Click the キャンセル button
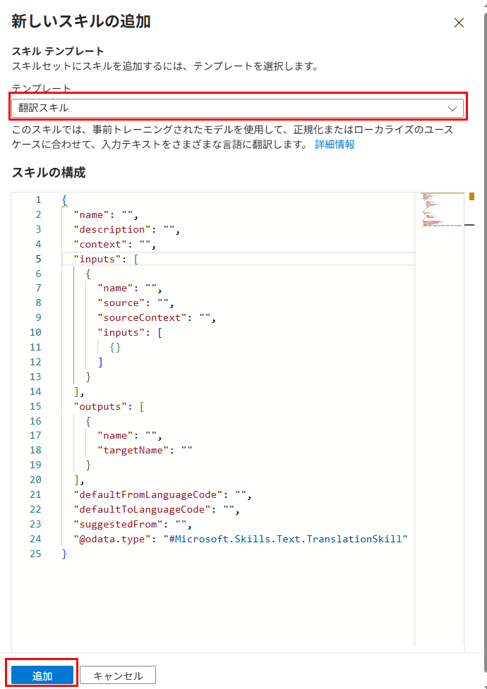 point(118,676)
